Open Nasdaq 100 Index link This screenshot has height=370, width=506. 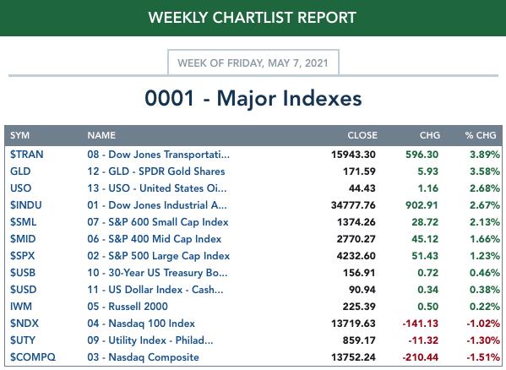tap(141, 324)
